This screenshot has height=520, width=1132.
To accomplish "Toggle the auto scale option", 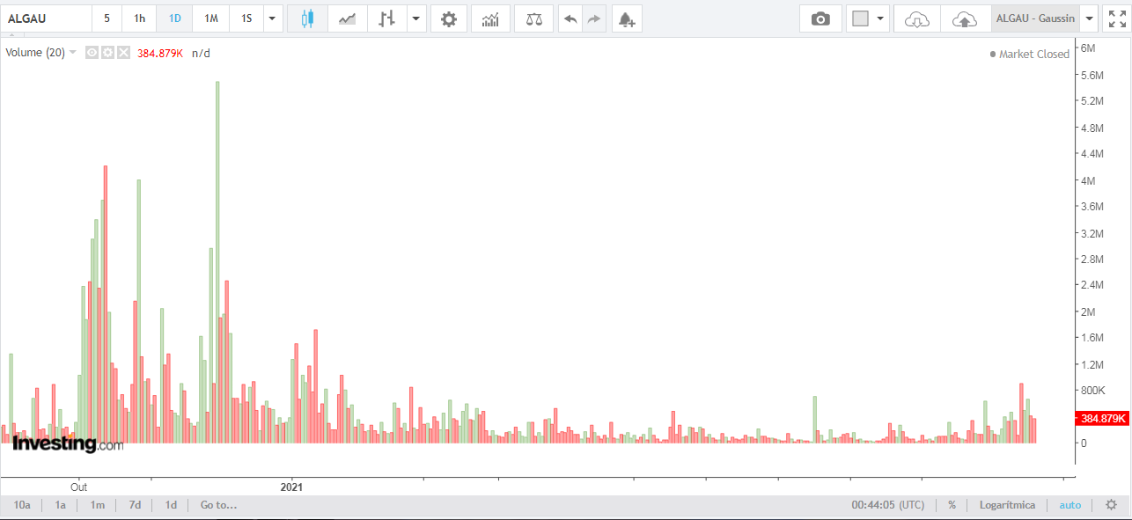I will tap(1070, 505).
